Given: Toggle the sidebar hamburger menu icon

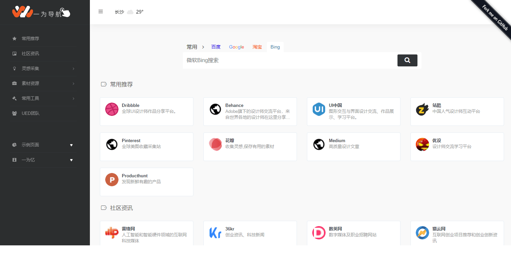Looking at the screenshot, I should point(101,12).
